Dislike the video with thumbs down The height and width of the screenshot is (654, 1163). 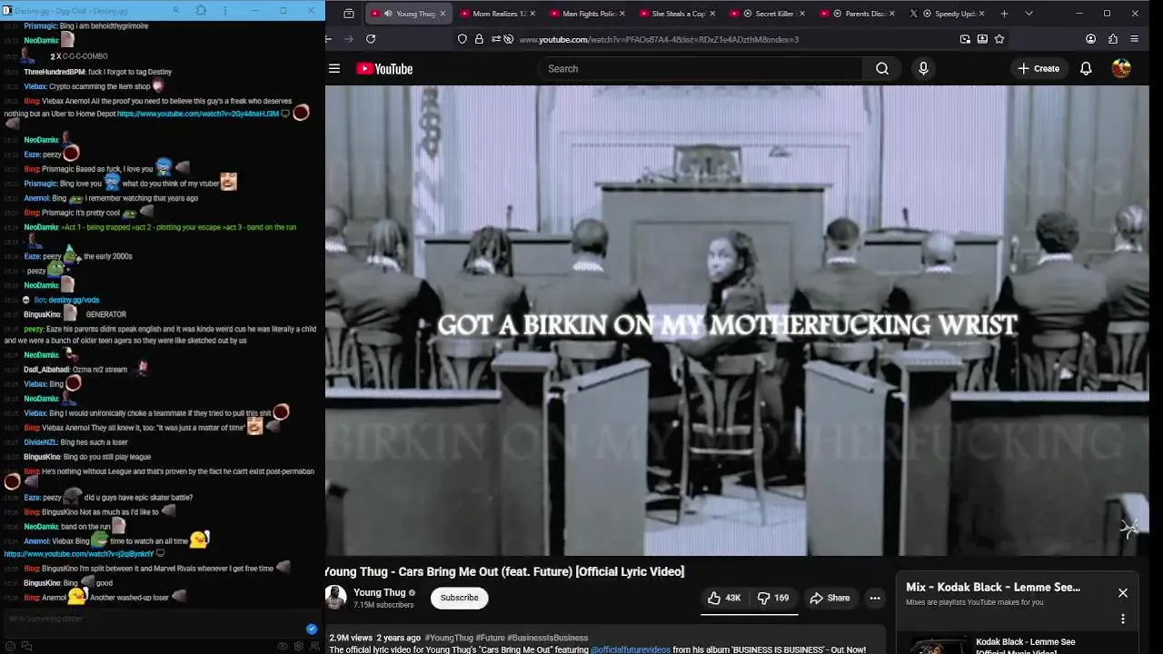773,598
